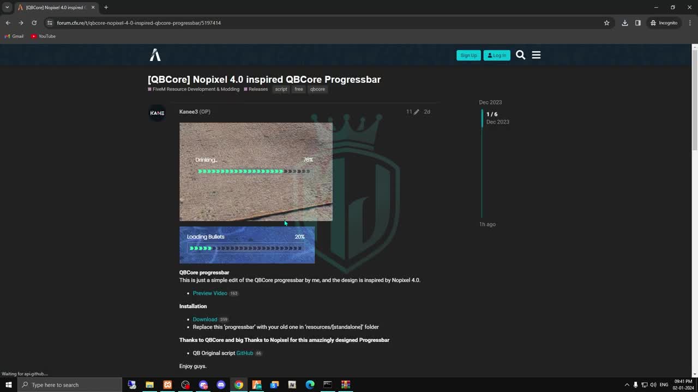Select the QBCore Nopixel browser tab

(x=52, y=7)
